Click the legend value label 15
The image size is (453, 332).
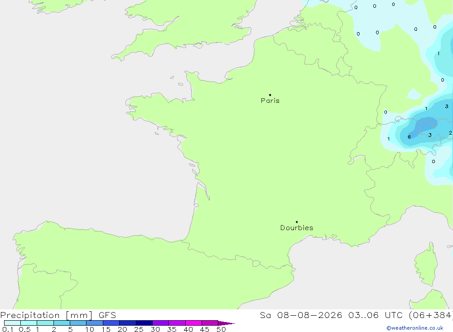pos(106,329)
